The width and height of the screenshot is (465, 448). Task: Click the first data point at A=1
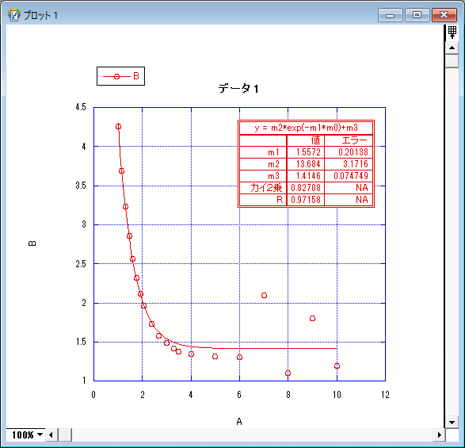tap(118, 127)
